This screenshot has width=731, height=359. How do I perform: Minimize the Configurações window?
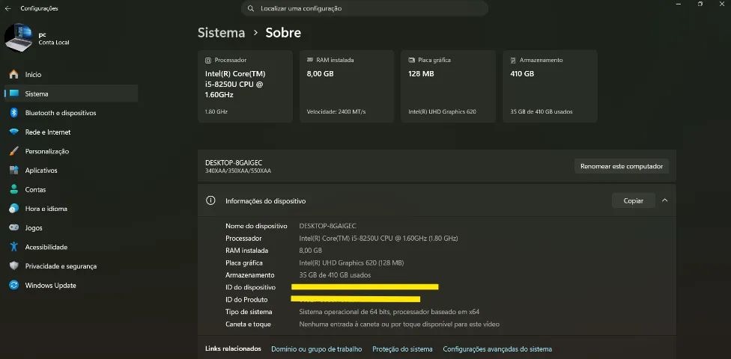tap(679, 4)
